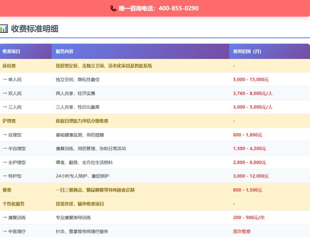This screenshot has height=237, width=310.
Task: Click description 依据自理能力评估分级收费
Action: pyautogui.click(x=82, y=121)
